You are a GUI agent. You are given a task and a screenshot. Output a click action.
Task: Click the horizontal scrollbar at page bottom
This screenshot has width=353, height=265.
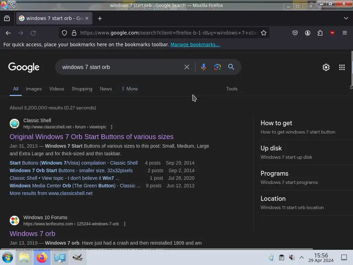(157, 249)
